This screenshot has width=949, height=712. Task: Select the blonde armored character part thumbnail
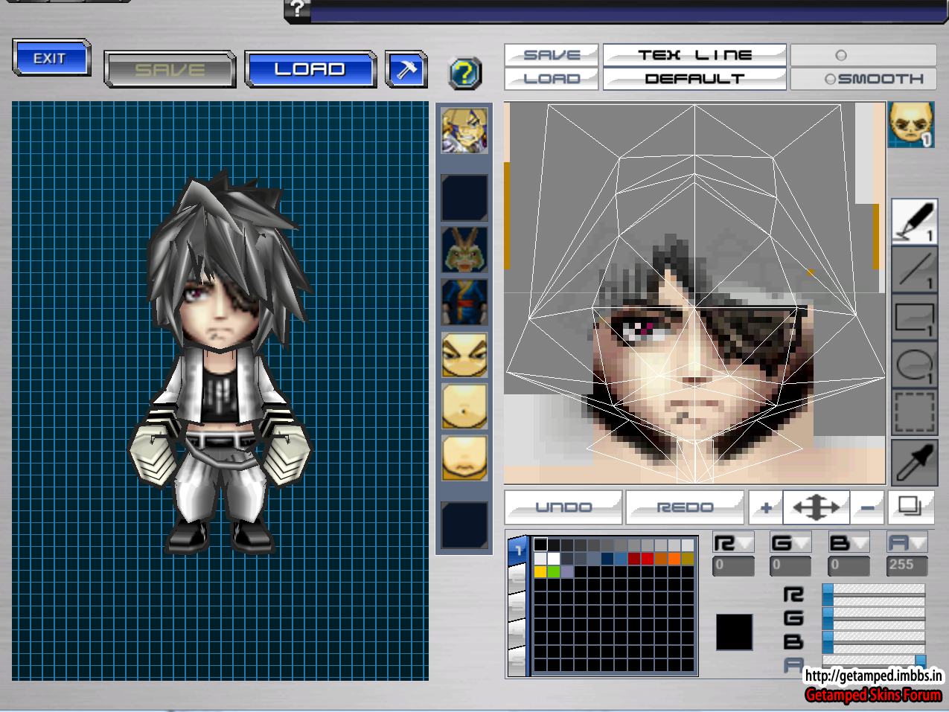464,130
